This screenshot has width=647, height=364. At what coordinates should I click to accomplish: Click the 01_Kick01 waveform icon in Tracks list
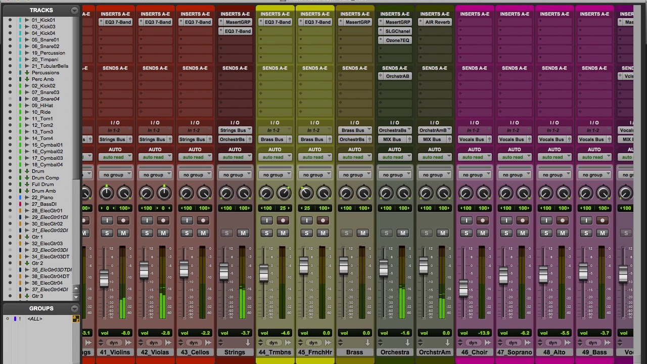click(27, 20)
